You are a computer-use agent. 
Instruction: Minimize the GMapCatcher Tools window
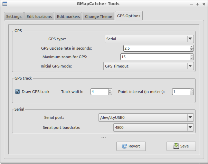pyautogui.click(x=191, y=4)
